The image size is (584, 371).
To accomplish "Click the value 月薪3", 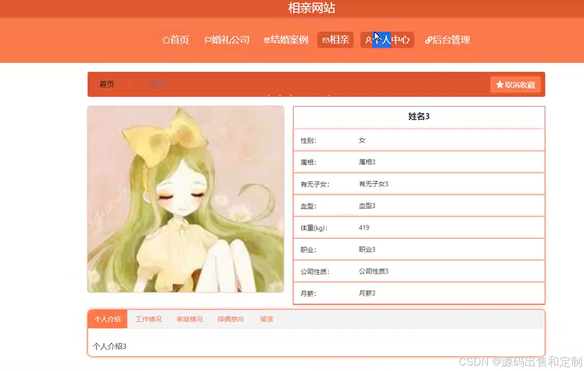I will click(x=367, y=293).
